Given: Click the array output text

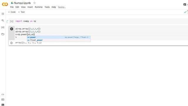Looking at the screenshot, I should click(x=28, y=43).
